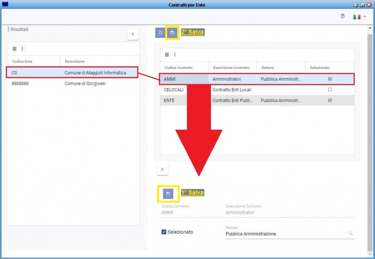Screen dimensions: 375x259
Task: Click the Contratto Enti Pubb... cell
Action: (x=232, y=101)
